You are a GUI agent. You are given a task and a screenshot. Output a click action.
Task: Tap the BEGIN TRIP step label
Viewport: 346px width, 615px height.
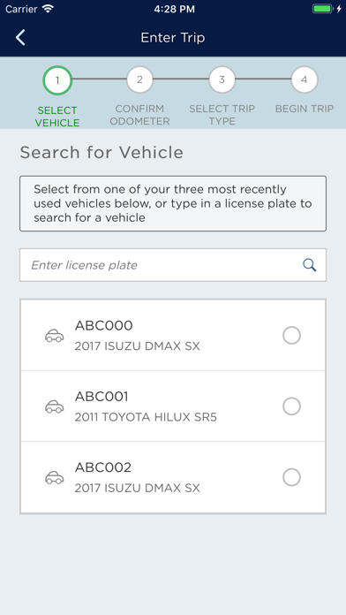[305, 109]
